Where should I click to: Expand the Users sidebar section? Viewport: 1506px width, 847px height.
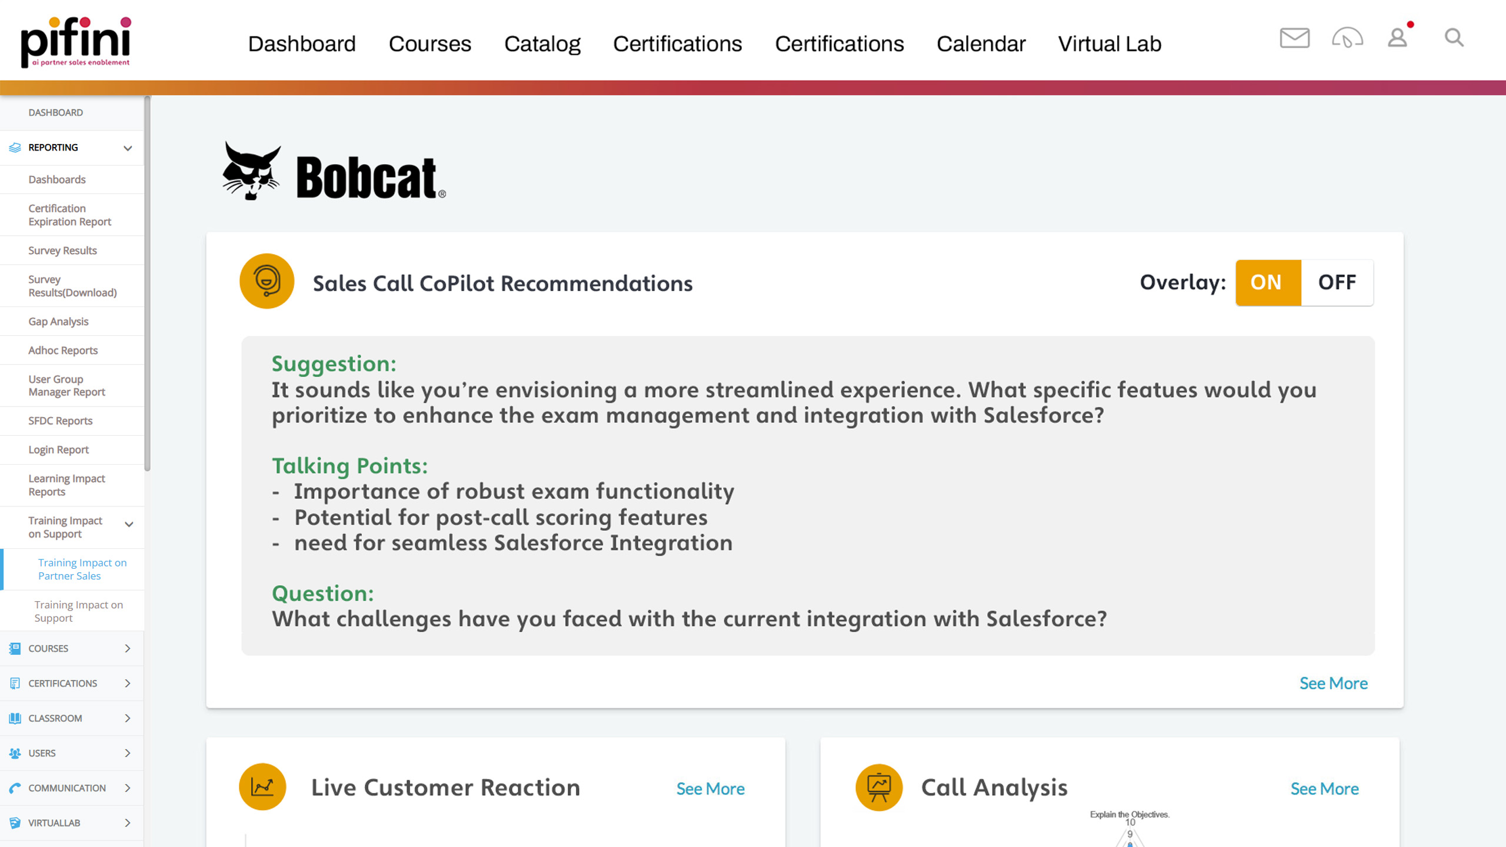[x=128, y=753]
